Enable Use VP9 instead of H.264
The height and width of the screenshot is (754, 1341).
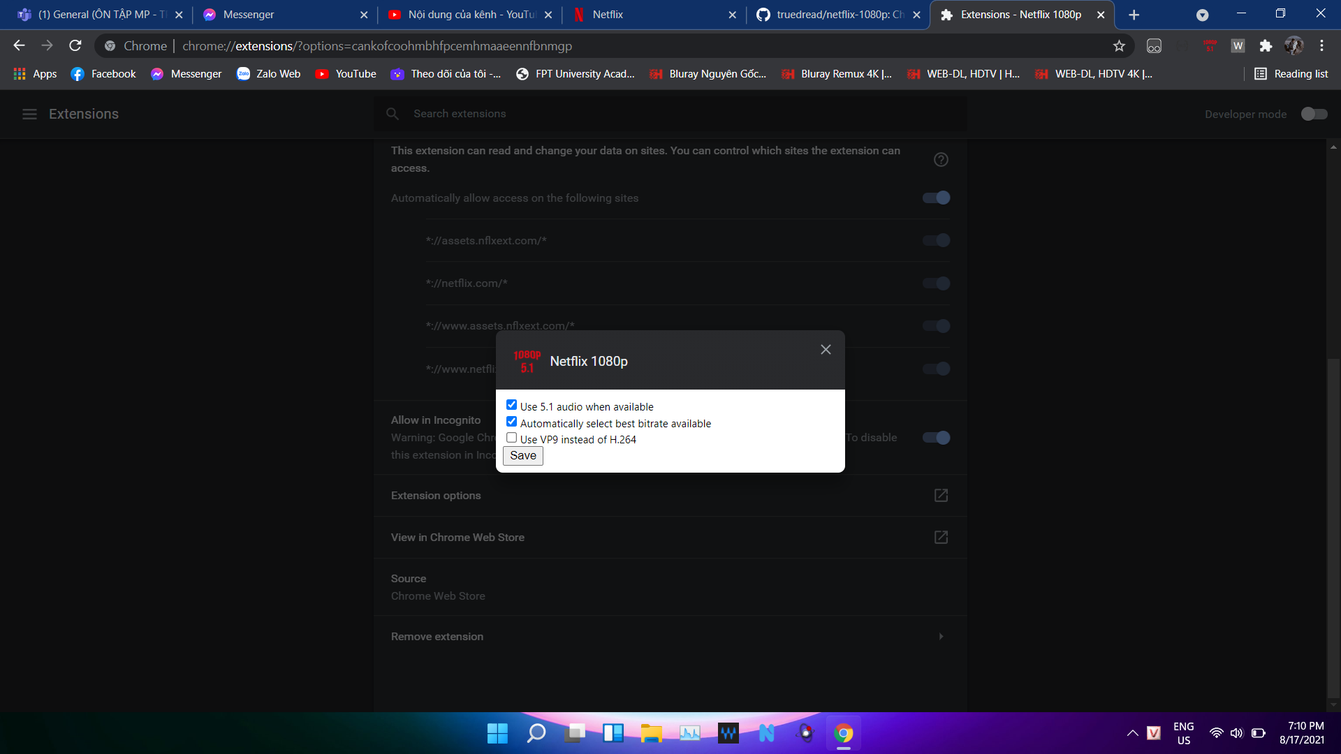[x=512, y=438]
